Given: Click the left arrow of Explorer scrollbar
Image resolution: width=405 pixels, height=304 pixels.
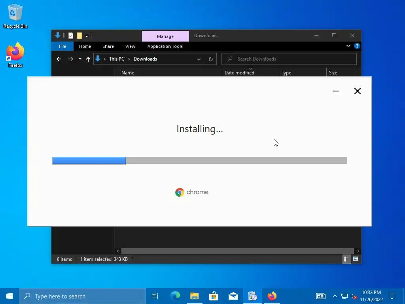Looking at the screenshot, I should coord(118,251).
